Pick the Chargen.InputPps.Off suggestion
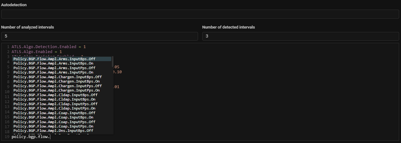The height and width of the screenshot is (143, 401). tap(58, 86)
